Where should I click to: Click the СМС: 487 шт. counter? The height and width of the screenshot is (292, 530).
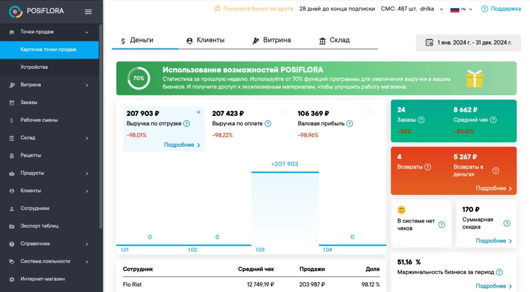pos(399,9)
